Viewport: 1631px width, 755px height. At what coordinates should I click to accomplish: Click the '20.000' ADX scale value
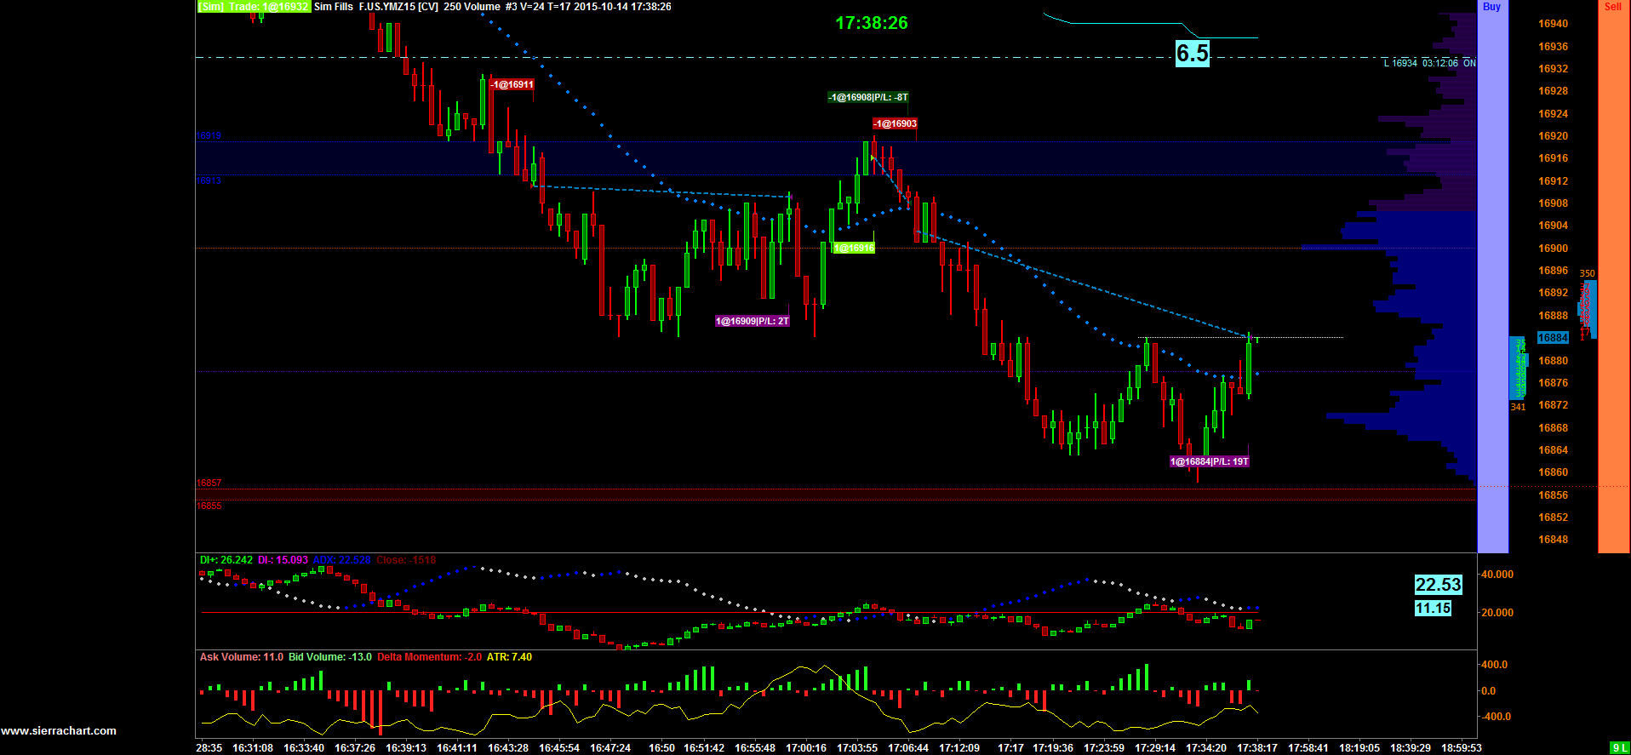click(x=1497, y=613)
